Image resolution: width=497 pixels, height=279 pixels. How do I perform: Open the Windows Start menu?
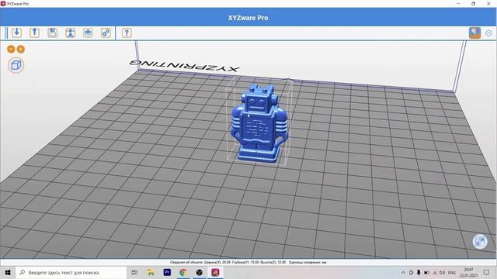tap(8, 272)
